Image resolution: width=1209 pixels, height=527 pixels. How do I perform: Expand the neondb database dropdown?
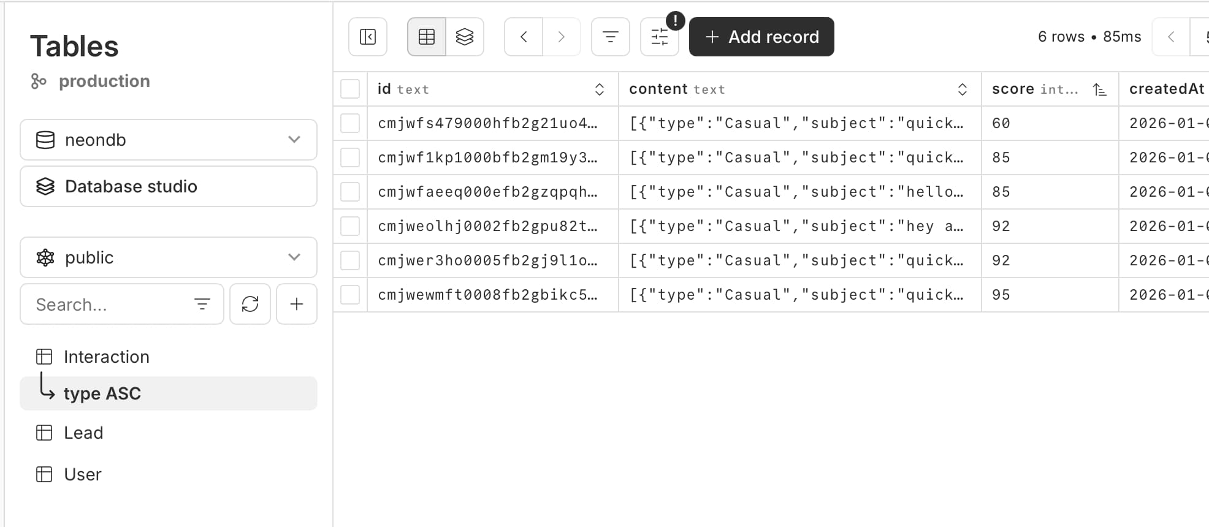[169, 140]
